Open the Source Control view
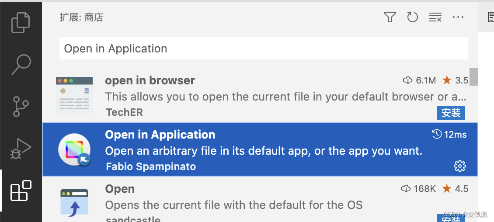494x222 pixels. pos(21,107)
